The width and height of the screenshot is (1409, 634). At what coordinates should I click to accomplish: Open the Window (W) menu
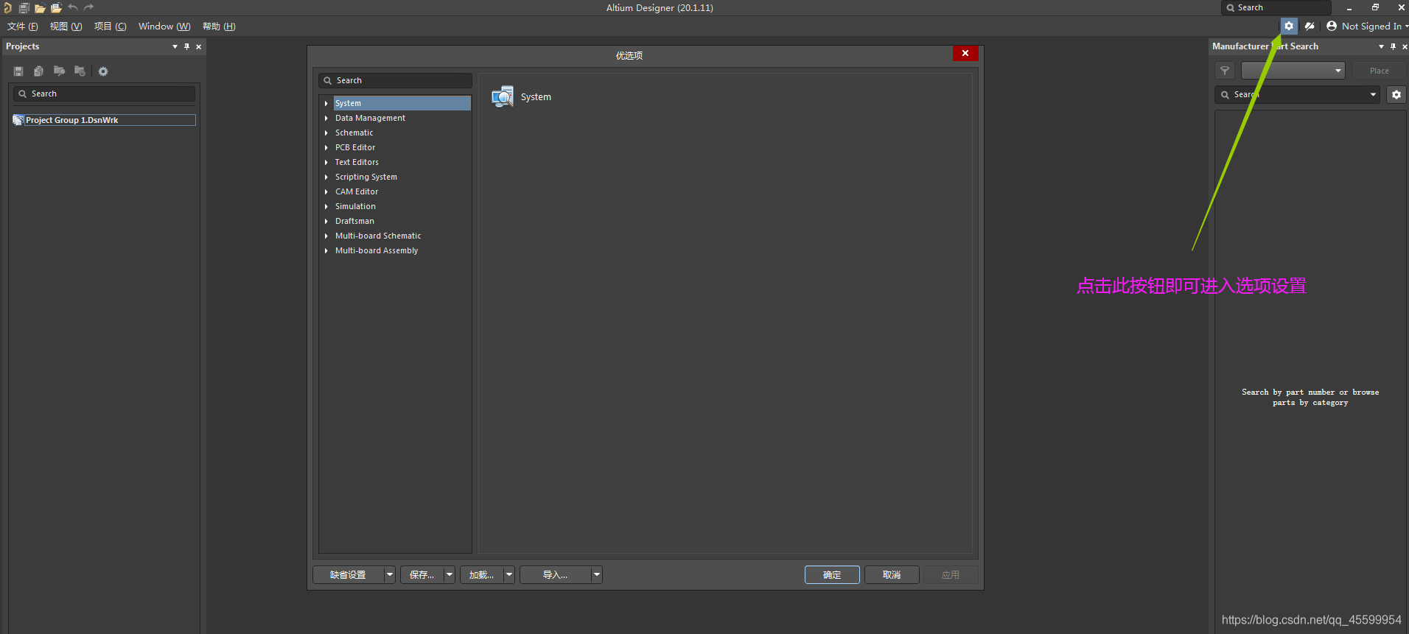point(164,27)
